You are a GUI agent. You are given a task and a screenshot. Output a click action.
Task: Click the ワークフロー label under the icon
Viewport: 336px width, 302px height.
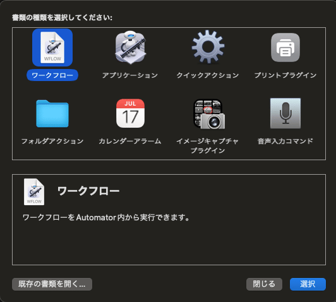52,75
